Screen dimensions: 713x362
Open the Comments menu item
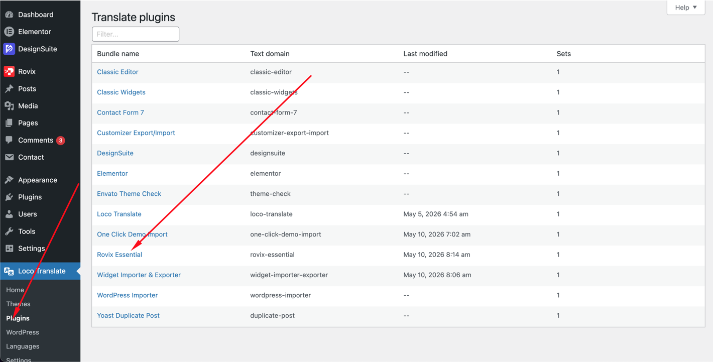[36, 140]
